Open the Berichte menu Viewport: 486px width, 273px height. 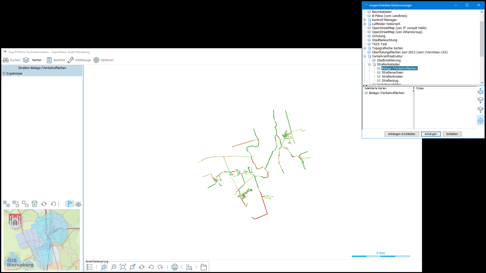point(56,60)
